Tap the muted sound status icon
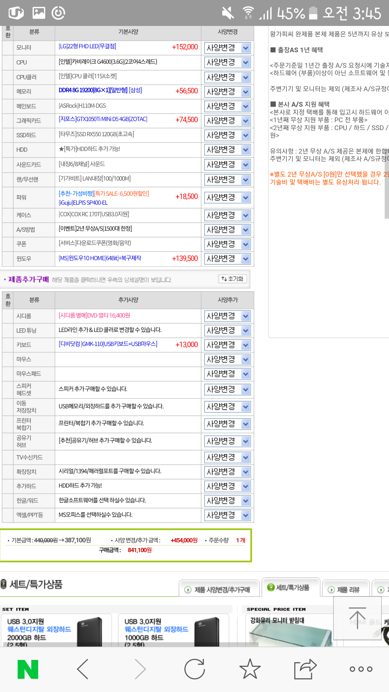 [228, 13]
